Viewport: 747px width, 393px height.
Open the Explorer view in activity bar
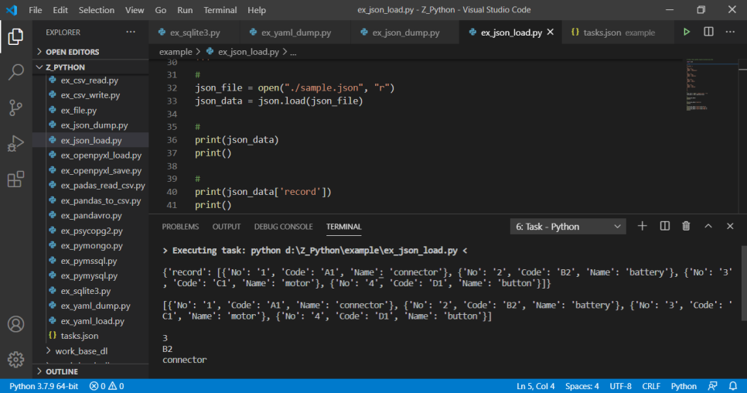(x=15, y=36)
